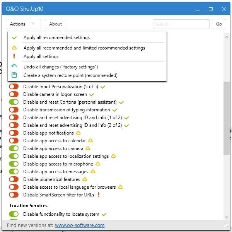This screenshot has height=232, width=232.
Task: Click the scrollbar down arrow
Action: point(227,217)
